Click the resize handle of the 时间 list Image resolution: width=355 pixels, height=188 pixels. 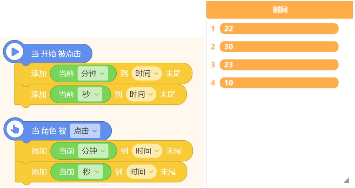pyautogui.click(x=346, y=180)
